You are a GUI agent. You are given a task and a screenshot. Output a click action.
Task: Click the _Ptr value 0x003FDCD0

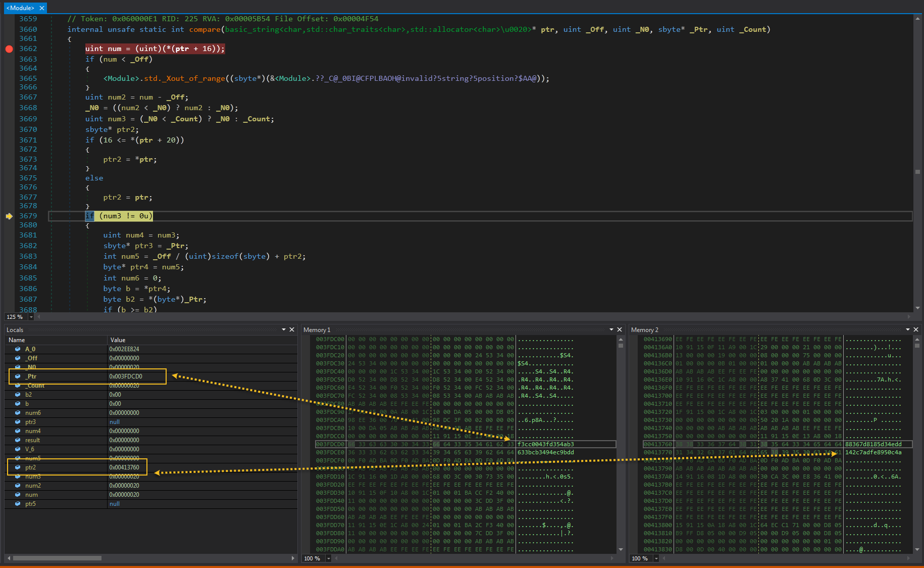point(126,376)
